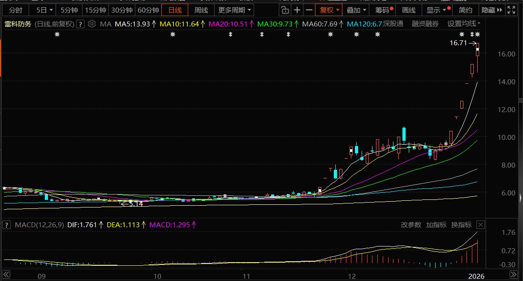Click 隐藏 to hide the side panel
Image resolution: width=523 pixels, height=281 pixels.
click(x=492, y=10)
